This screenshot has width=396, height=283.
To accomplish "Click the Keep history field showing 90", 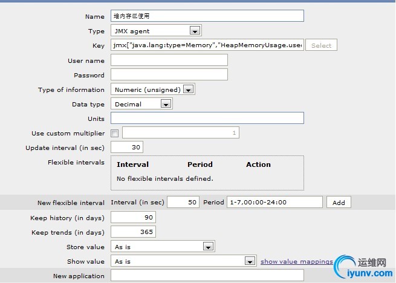I will [133, 217].
